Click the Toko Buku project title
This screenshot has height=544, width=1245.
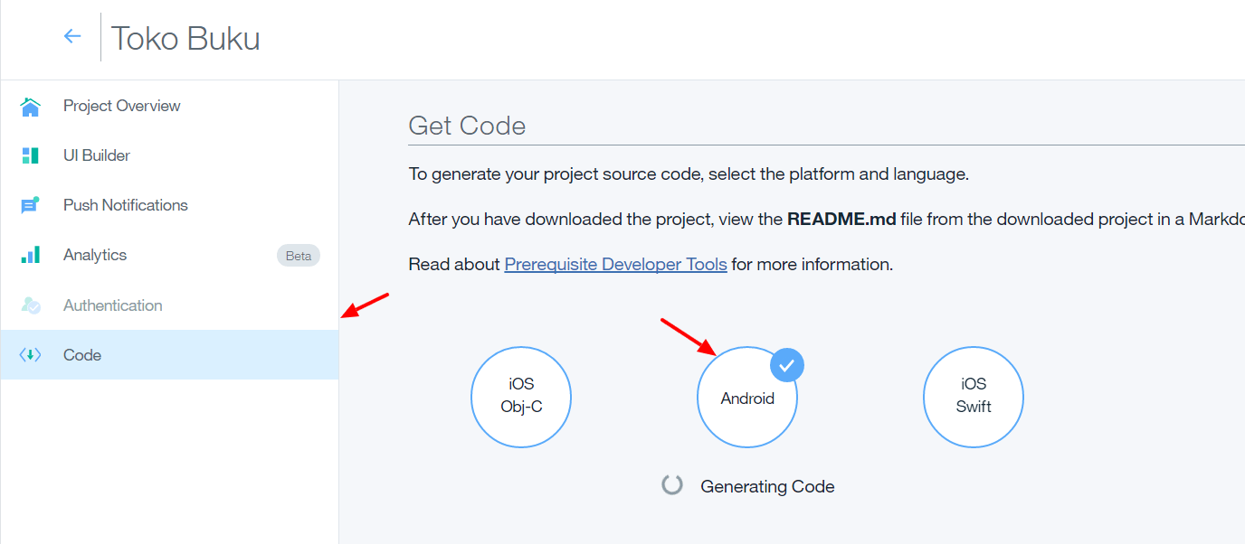click(185, 39)
